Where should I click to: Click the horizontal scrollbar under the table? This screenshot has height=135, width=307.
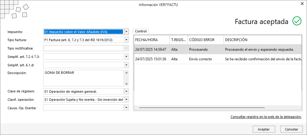tap(202, 108)
